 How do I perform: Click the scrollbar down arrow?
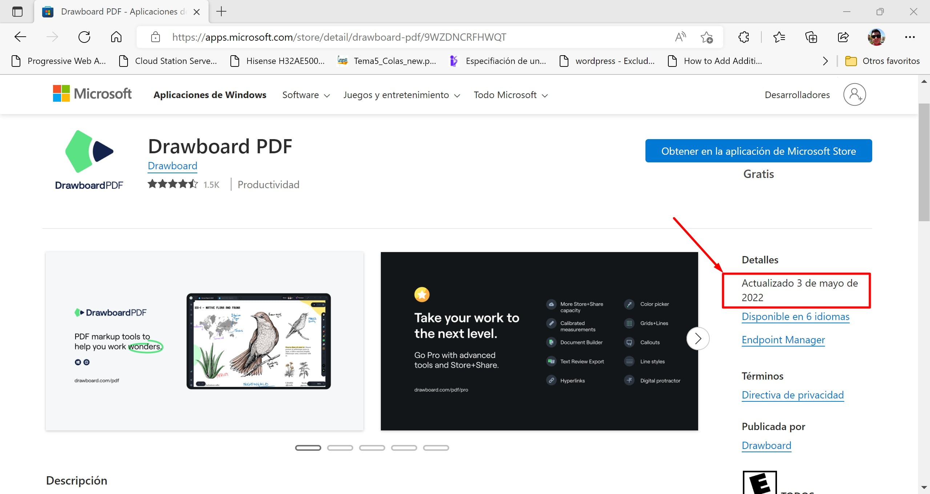pos(924,487)
